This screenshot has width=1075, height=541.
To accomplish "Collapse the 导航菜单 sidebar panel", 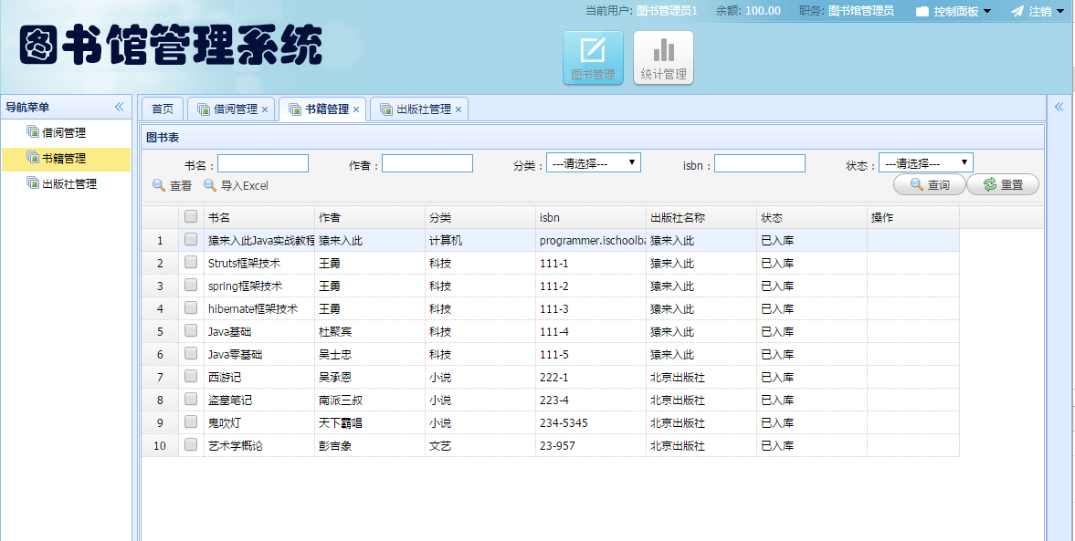I will [118, 106].
